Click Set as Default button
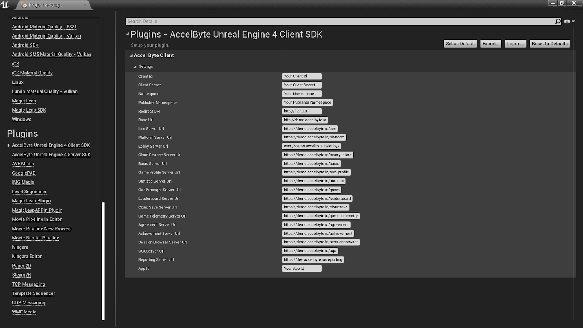Image resolution: width=583 pixels, height=328 pixels. click(x=461, y=44)
